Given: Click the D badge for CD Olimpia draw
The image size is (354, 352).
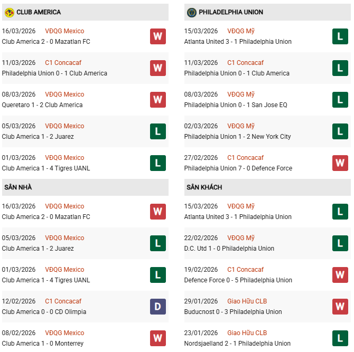Looking at the screenshot, I should point(157,307).
